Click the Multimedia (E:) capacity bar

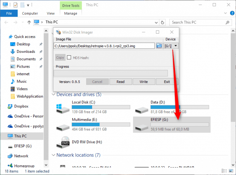[101, 125]
